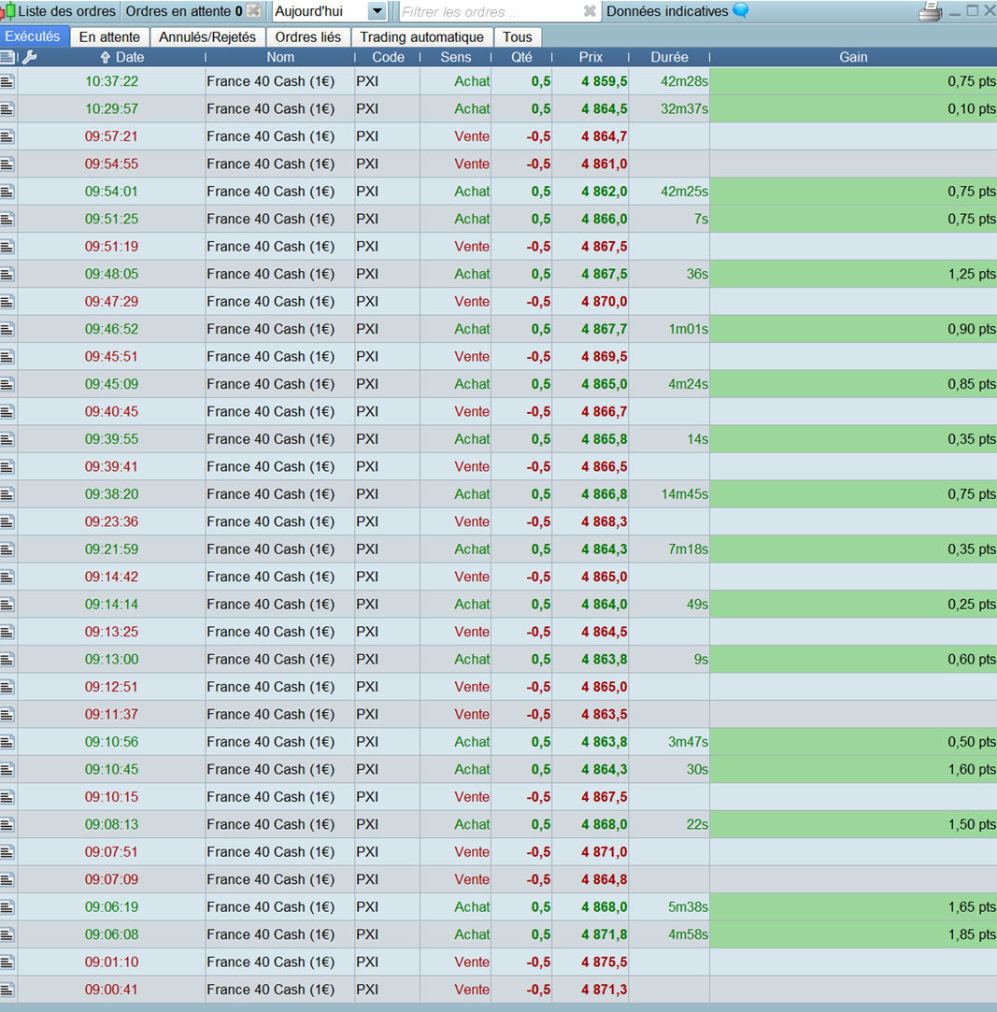This screenshot has width=997, height=1012.
Task: Open the Trading automatique tab
Action: (x=421, y=37)
